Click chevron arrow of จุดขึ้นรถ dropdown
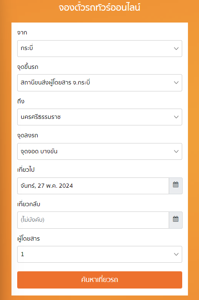This screenshot has height=300, width=199. (x=176, y=83)
